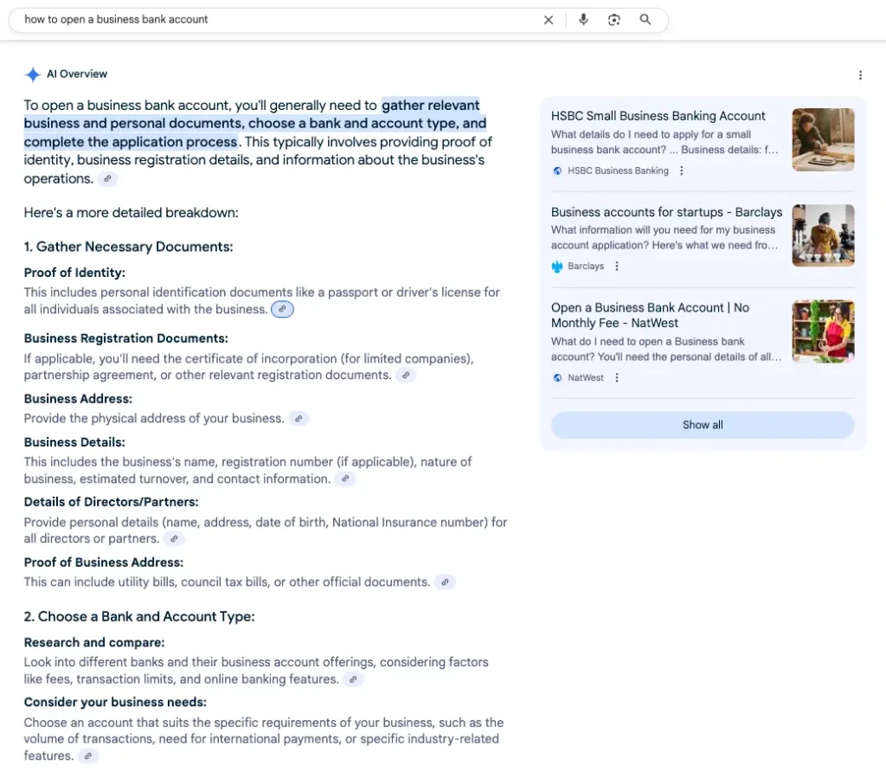Open the link icon after "online banking features"

coord(353,679)
